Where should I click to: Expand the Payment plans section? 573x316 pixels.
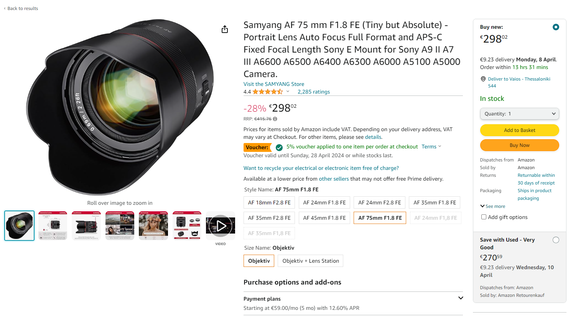point(461,298)
